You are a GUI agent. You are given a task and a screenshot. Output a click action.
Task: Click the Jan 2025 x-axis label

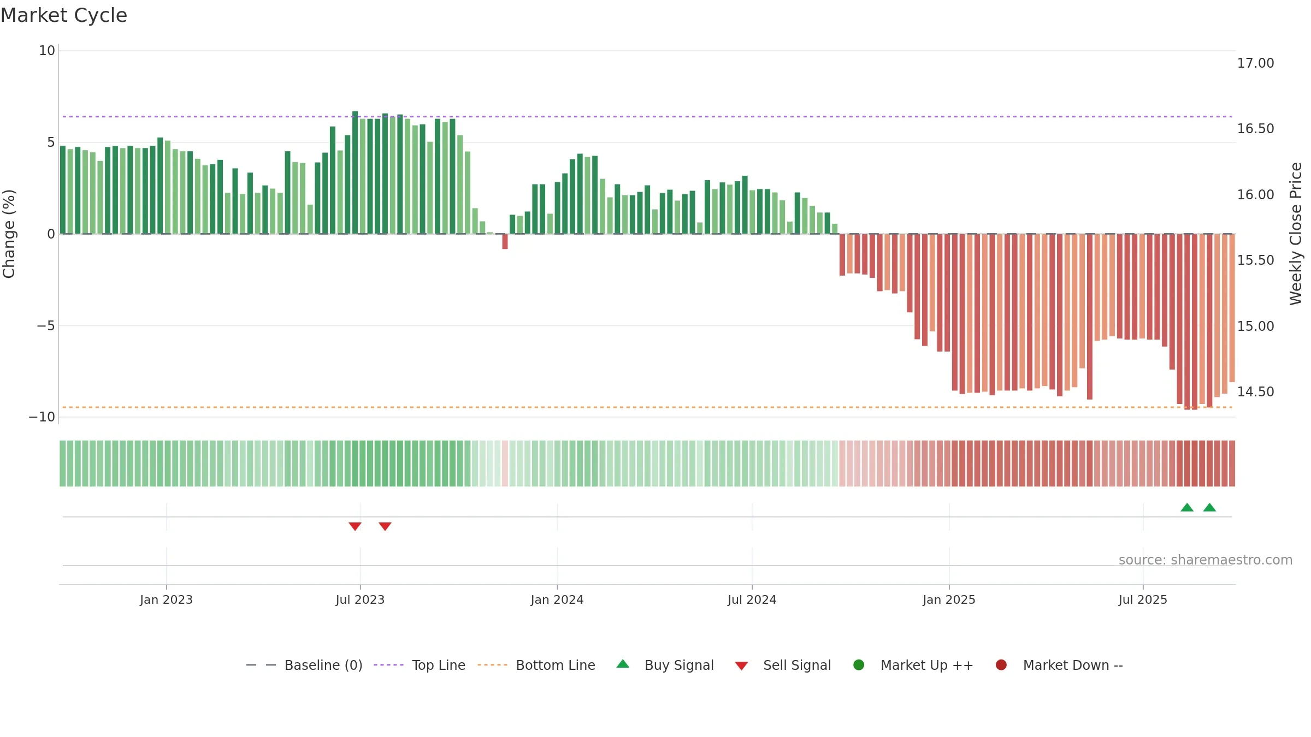(949, 600)
